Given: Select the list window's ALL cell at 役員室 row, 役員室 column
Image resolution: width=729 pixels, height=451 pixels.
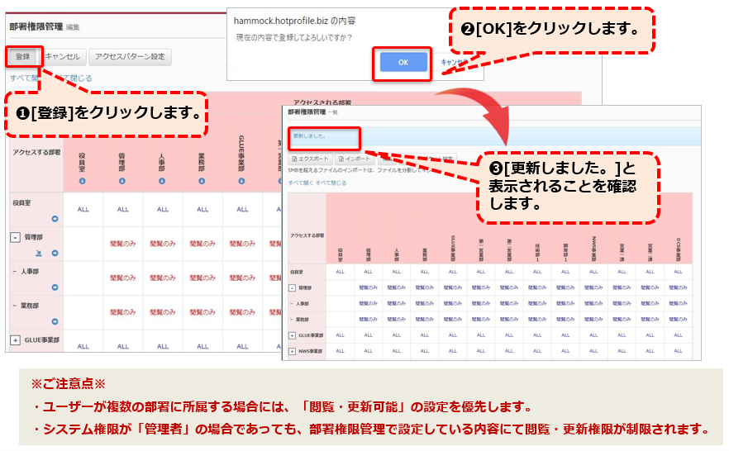Looking at the screenshot, I should tap(341, 273).
